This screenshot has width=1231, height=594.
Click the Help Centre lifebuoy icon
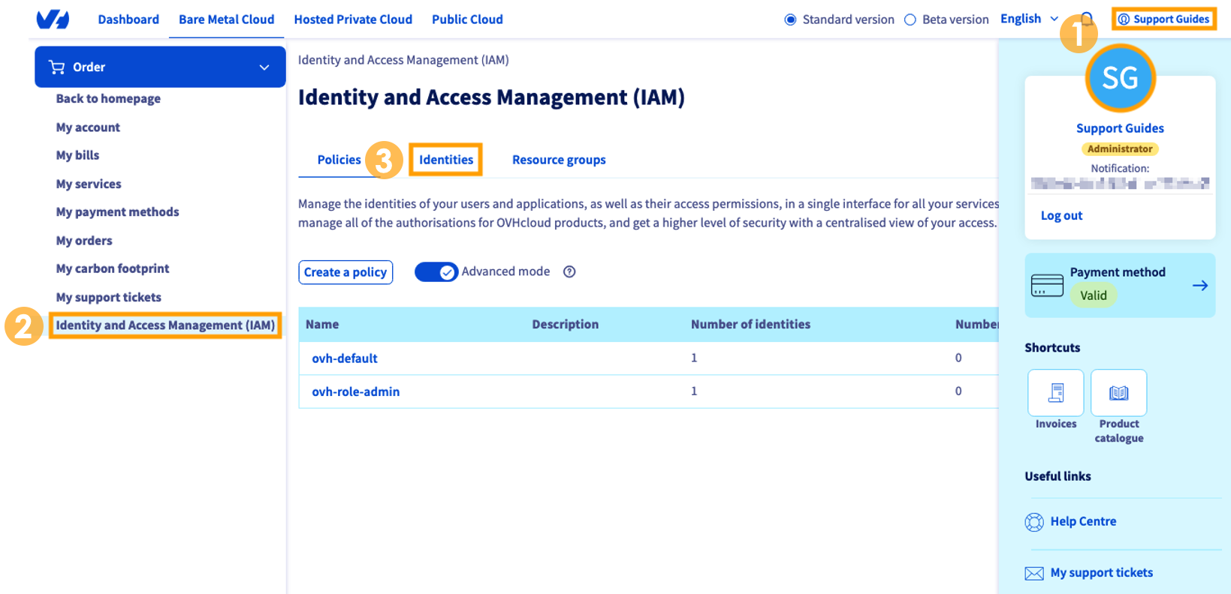pyautogui.click(x=1034, y=522)
